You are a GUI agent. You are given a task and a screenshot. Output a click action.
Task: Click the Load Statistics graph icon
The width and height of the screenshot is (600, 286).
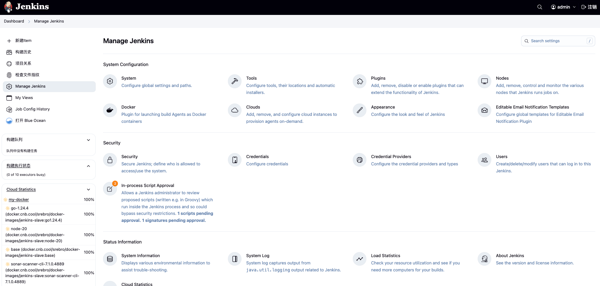coord(360,259)
